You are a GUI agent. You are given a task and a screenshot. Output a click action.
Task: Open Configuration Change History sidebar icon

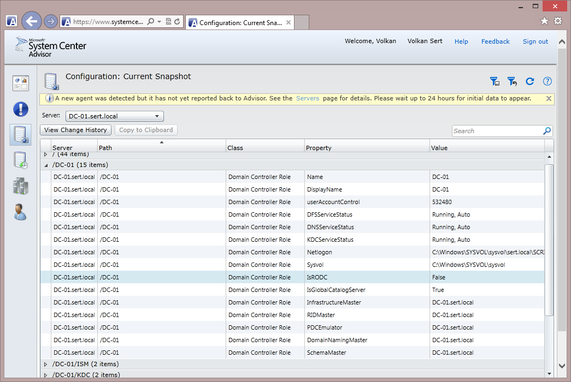pos(21,160)
